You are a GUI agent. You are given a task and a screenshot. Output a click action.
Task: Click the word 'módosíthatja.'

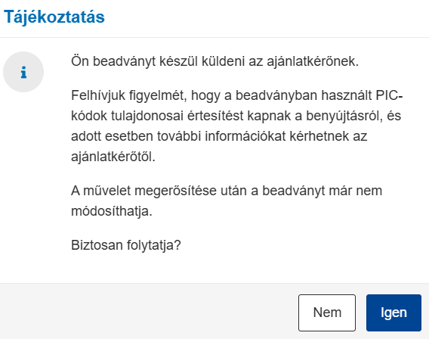[112, 211]
